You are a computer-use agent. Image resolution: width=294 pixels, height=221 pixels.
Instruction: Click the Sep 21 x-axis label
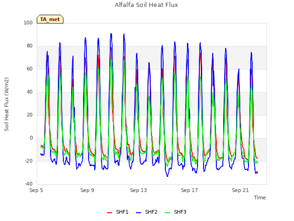click(240, 190)
